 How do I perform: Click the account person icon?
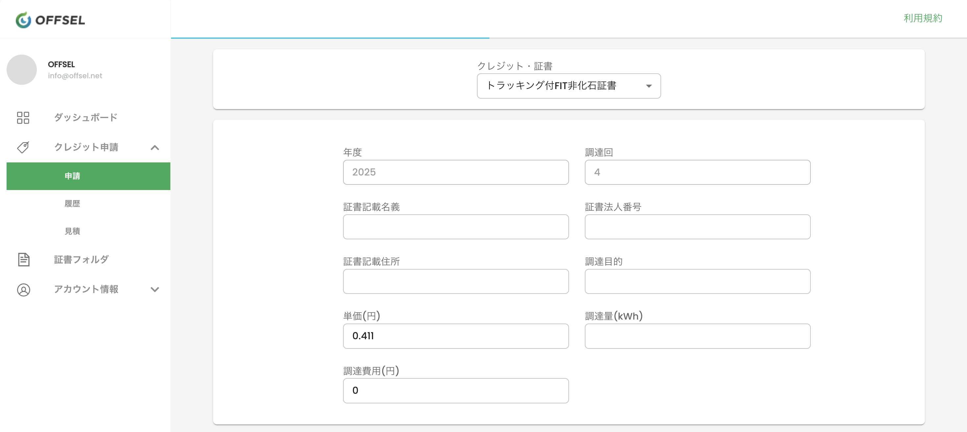[x=23, y=289]
